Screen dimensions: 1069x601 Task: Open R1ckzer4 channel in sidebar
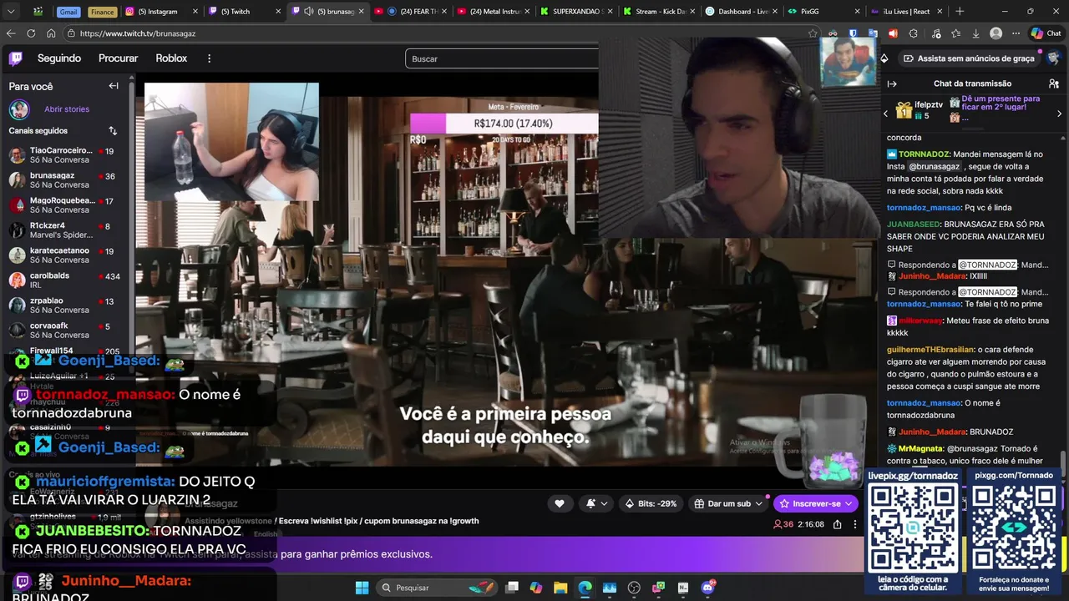click(x=65, y=230)
